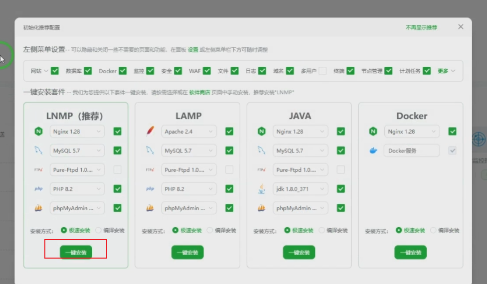Toggle the 计划任务 menu checkbox

pyautogui.click(x=427, y=71)
